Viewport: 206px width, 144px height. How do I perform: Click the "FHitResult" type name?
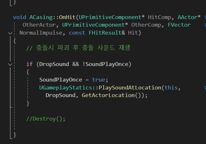[x=105, y=33]
